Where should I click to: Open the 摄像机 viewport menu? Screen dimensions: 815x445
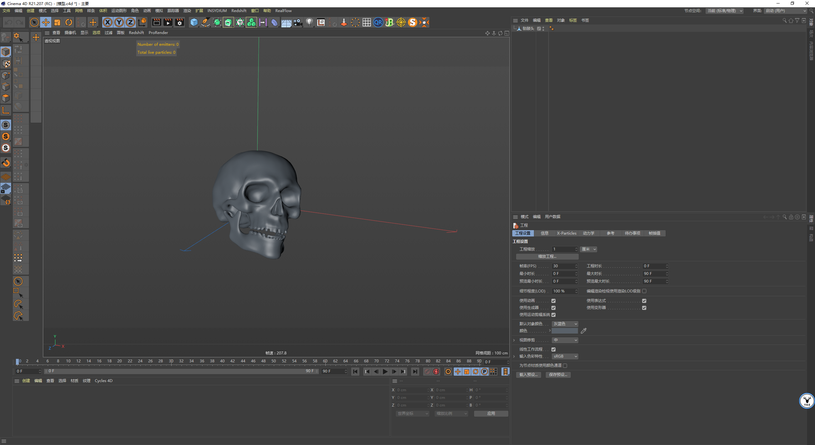70,33
